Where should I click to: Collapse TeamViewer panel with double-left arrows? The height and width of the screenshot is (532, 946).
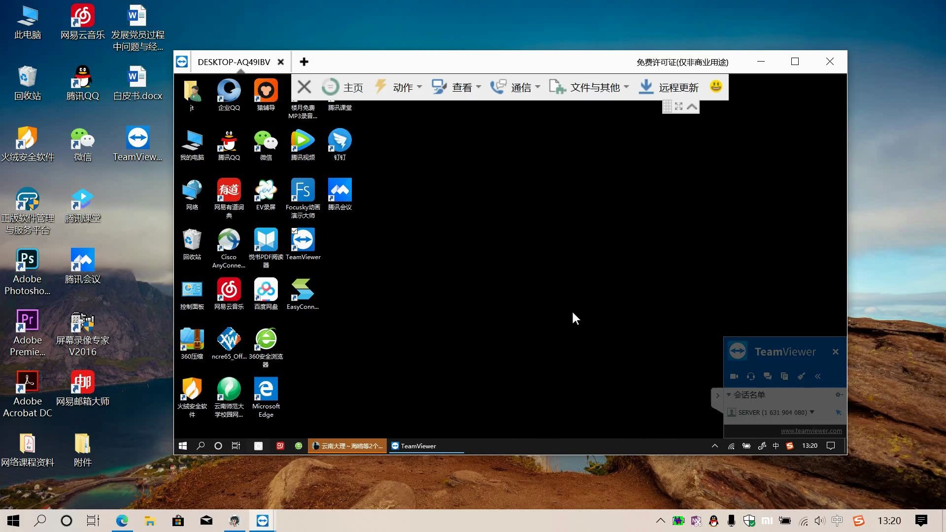pos(818,376)
